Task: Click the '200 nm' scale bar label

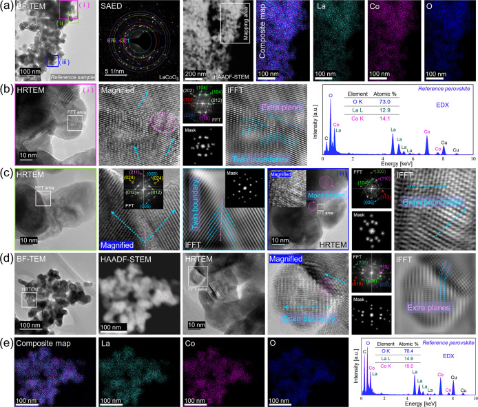Action: (x=196, y=74)
